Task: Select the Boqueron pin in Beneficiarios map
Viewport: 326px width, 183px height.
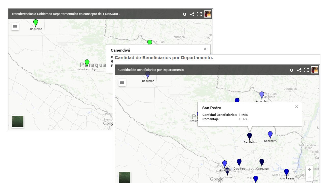Action: tap(148, 75)
